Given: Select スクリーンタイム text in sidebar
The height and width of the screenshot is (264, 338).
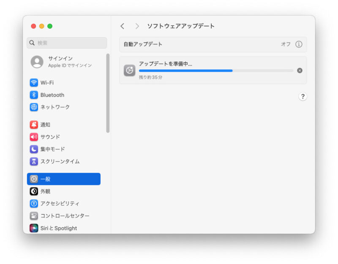Looking at the screenshot, I should click(x=60, y=161).
